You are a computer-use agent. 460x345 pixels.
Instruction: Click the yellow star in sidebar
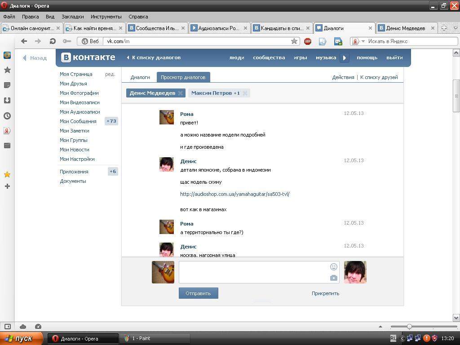(7, 175)
